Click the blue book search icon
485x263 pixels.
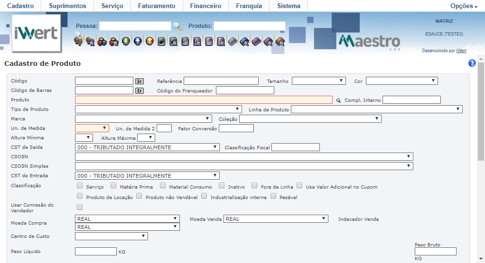tap(244, 41)
